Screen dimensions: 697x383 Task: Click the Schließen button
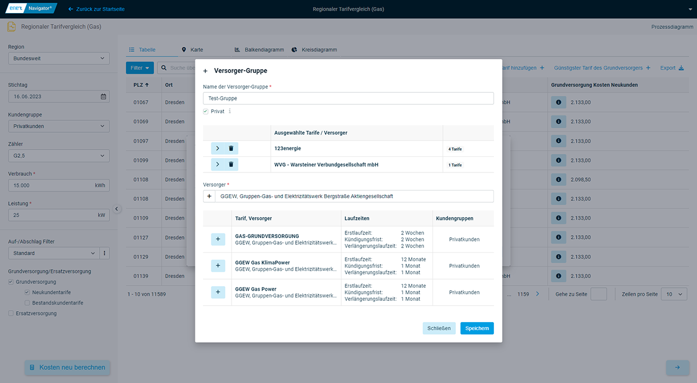click(x=439, y=329)
